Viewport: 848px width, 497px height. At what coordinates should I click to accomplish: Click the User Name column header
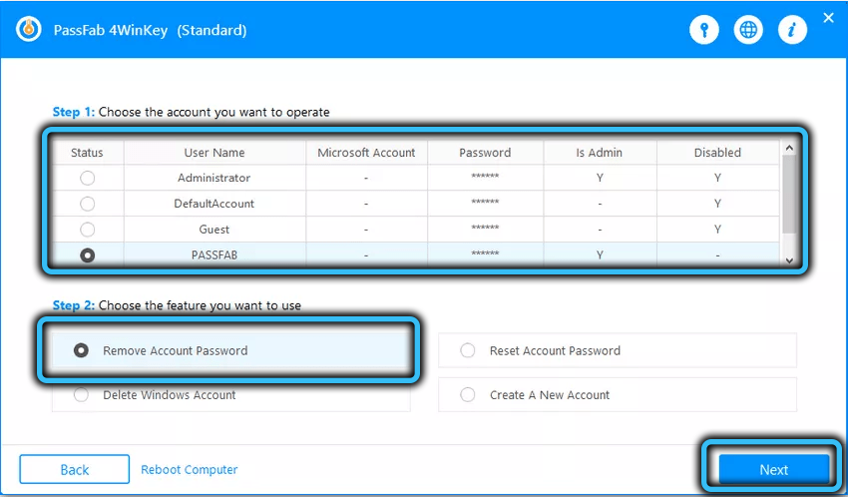(x=214, y=153)
